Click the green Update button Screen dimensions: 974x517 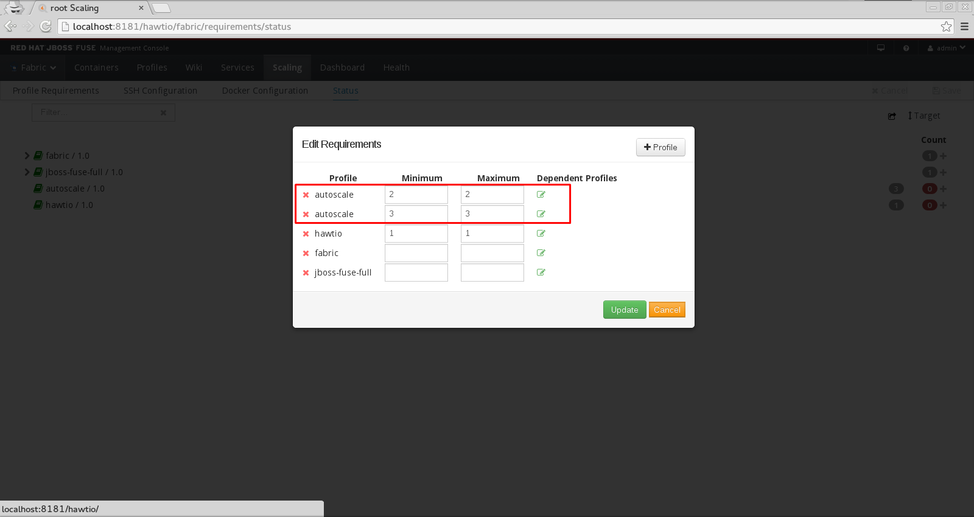click(x=625, y=310)
